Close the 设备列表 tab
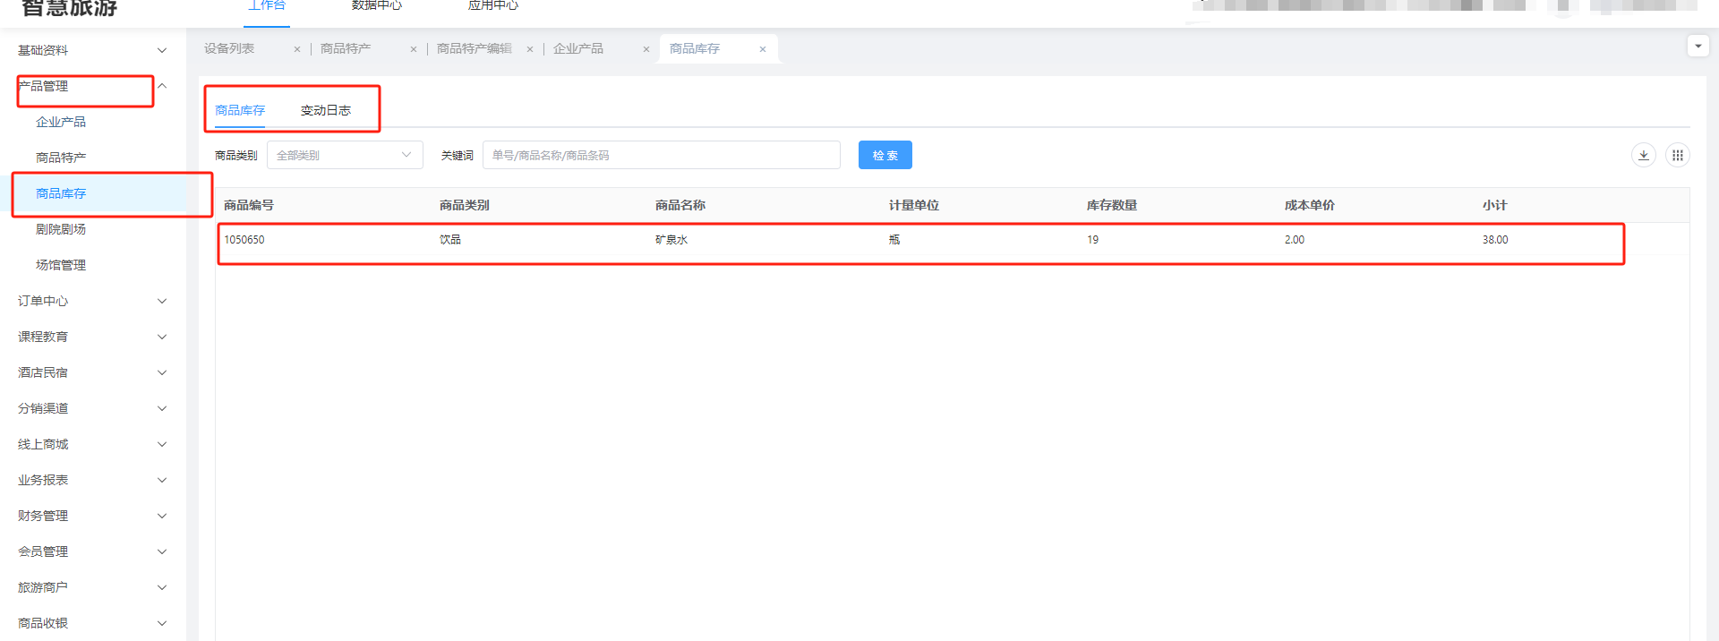 pyautogui.click(x=297, y=49)
